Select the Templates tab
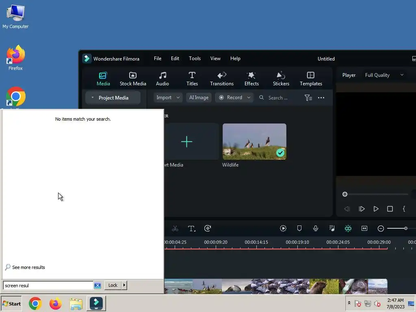416x312 pixels. pos(311,79)
